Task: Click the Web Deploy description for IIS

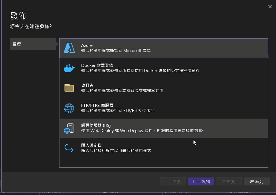Action: (142, 131)
